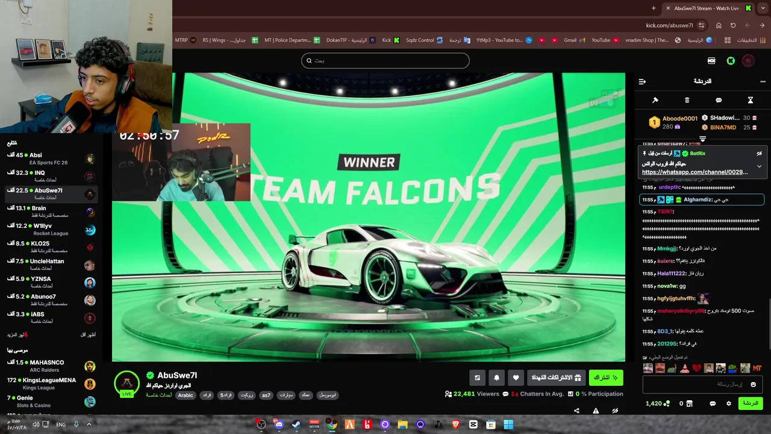Click the speech bubble icon beside gear
The width and height of the screenshot is (771, 434).
click(713, 403)
